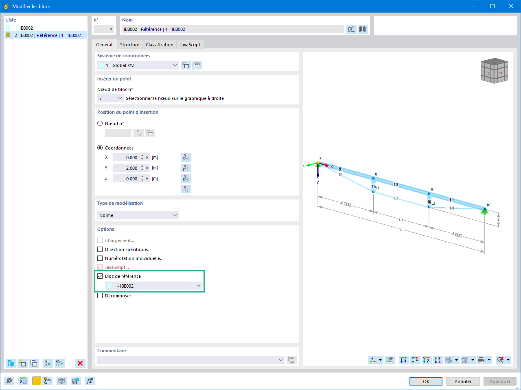Click the invert selection icon under the list

tap(59, 363)
